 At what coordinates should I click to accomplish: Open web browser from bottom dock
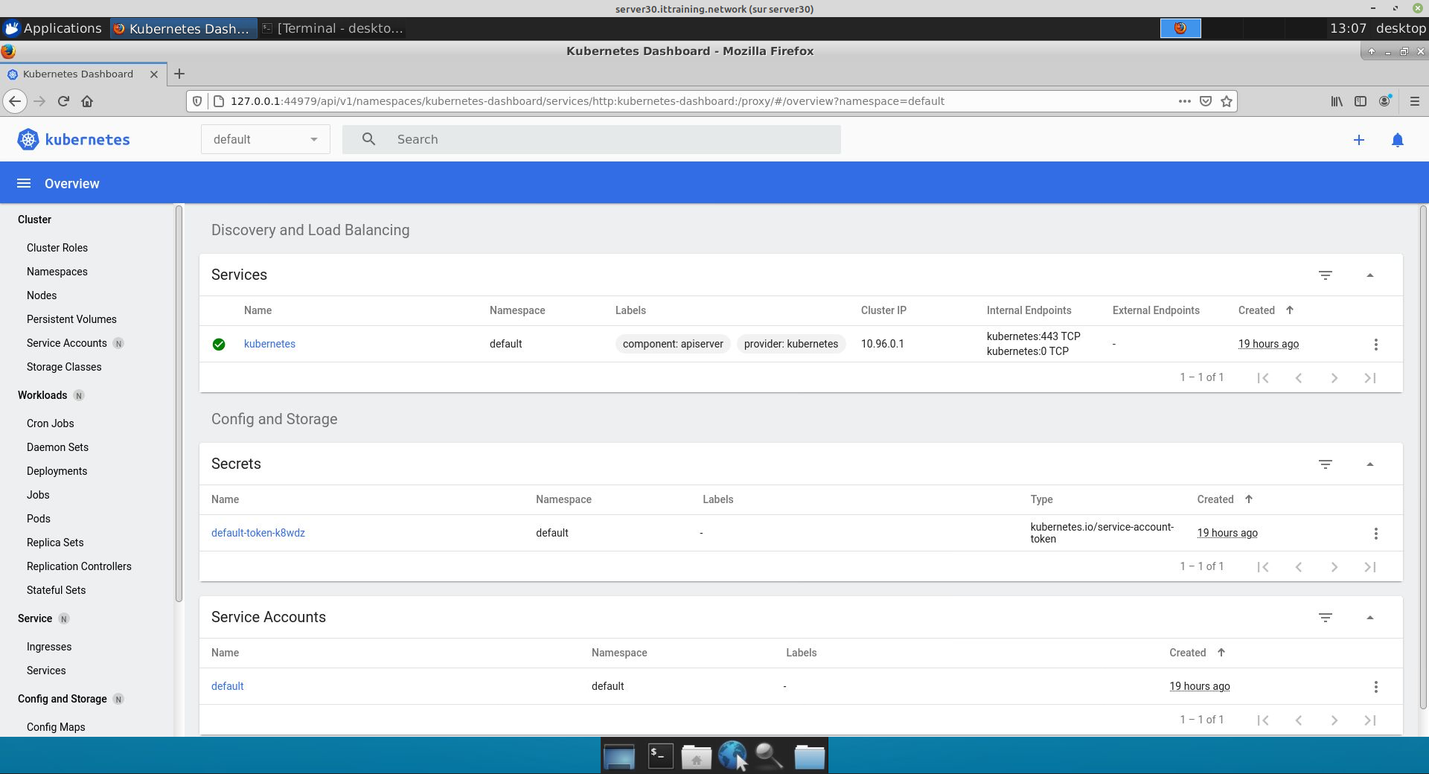point(732,756)
